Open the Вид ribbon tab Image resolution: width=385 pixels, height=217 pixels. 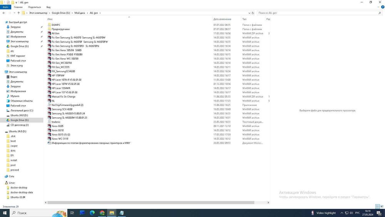49,7
